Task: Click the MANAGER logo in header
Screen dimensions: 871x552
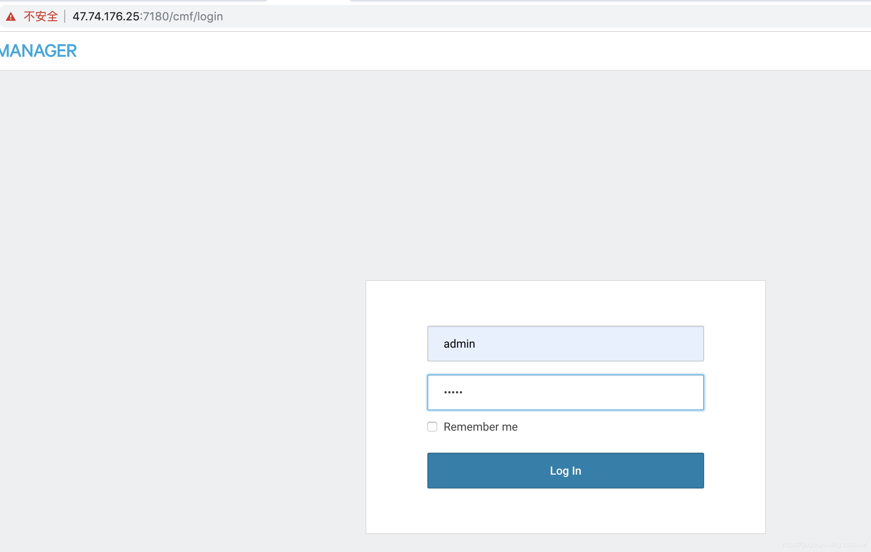Action: pyautogui.click(x=39, y=51)
